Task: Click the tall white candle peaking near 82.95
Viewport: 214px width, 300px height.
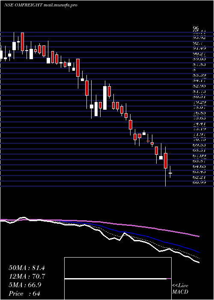Action: click(105, 98)
